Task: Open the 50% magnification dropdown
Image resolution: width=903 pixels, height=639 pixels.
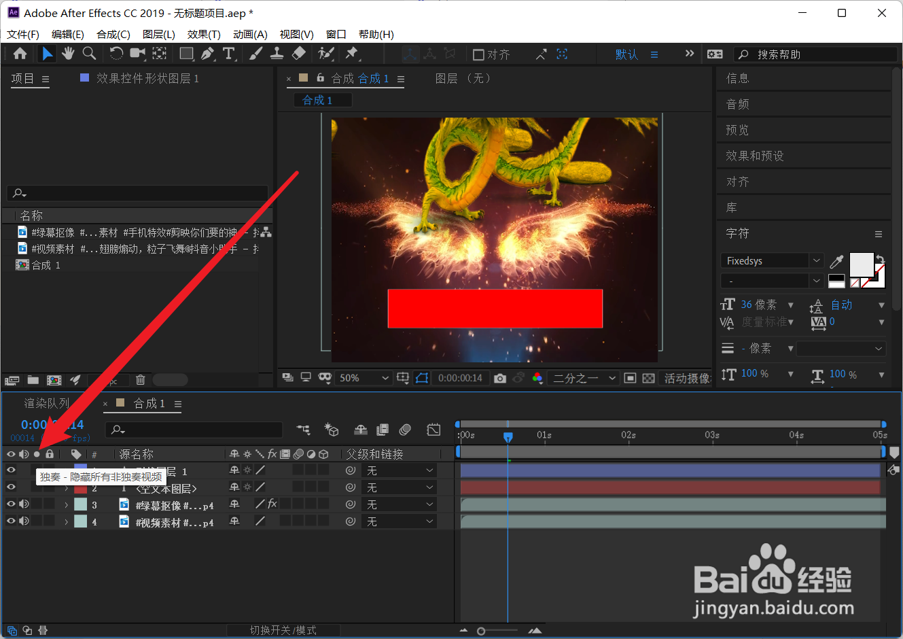Action: point(364,378)
